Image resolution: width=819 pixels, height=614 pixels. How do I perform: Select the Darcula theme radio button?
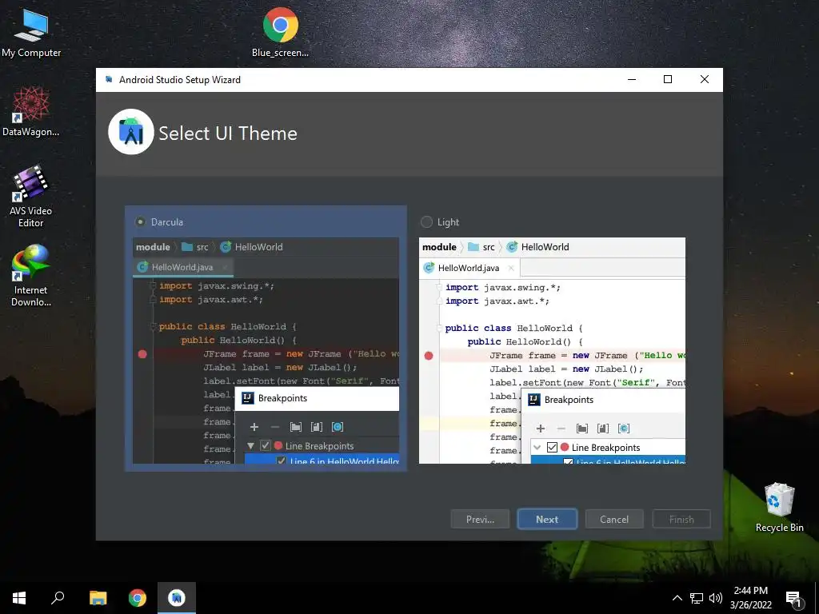(x=141, y=222)
